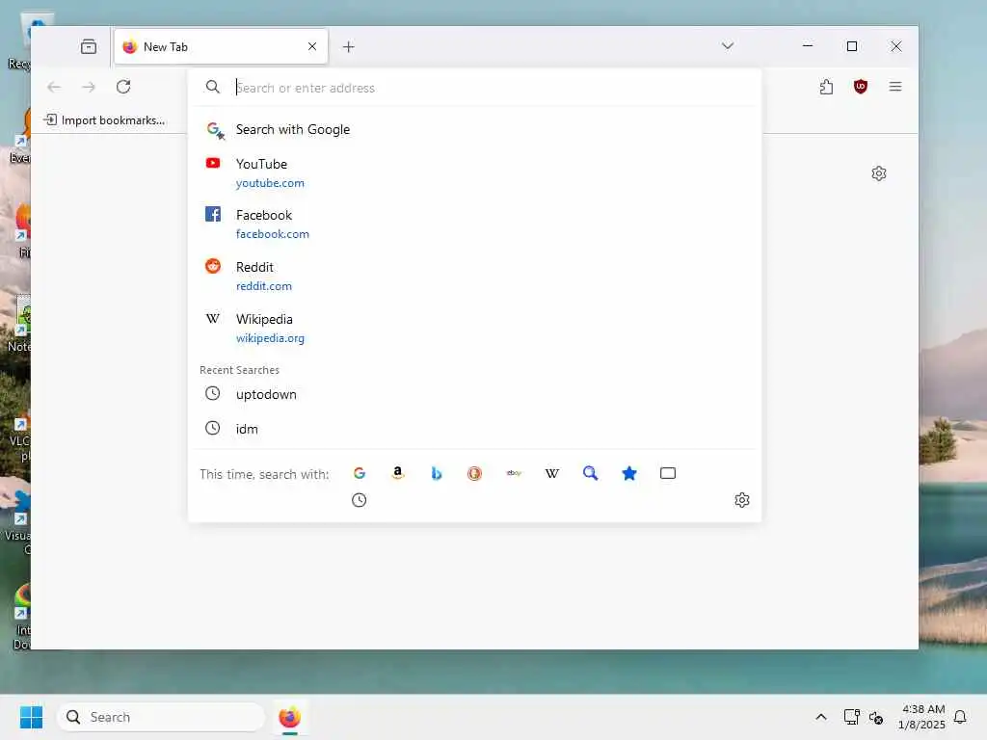Search this time with DuckDuckGo icon

(474, 473)
